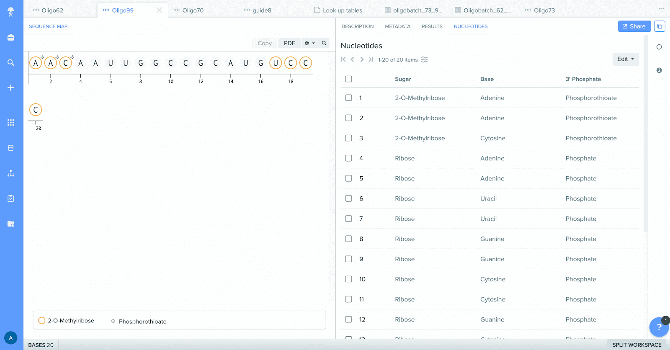Screen dimensions: 670x350
Task: Click the Share button
Action: pyautogui.click(x=634, y=26)
